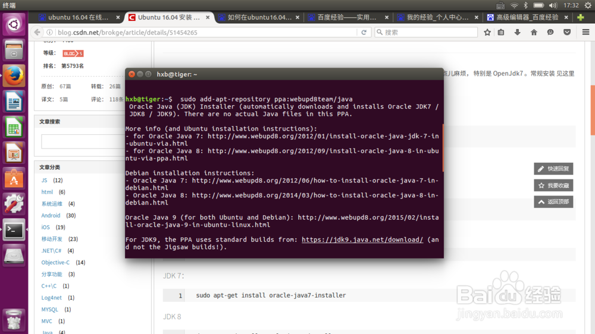Open the Ubuntu Dash search launcher
Screen dimensions: 595x334
[14, 24]
